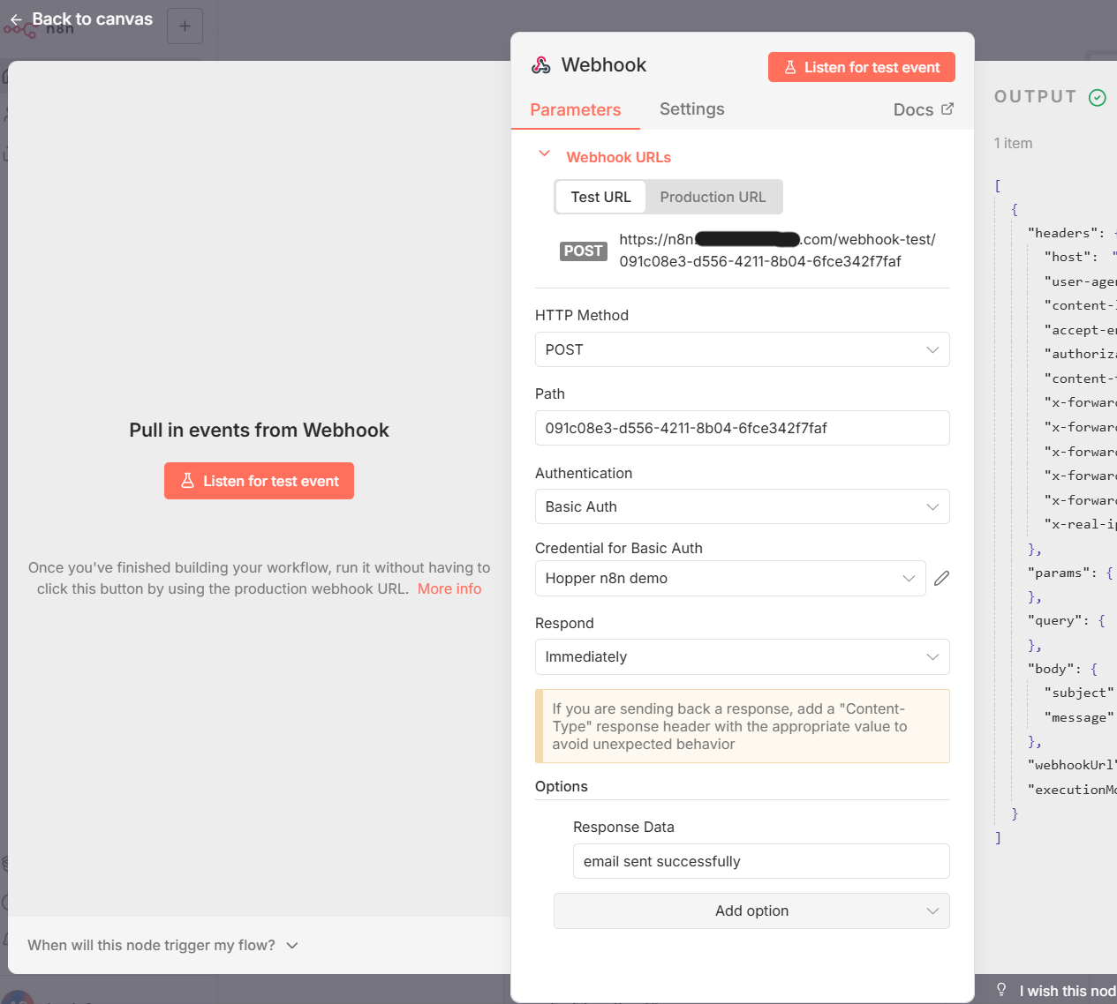Select the Test URL option
Screen dimensions: 1117x1004
click(600, 197)
